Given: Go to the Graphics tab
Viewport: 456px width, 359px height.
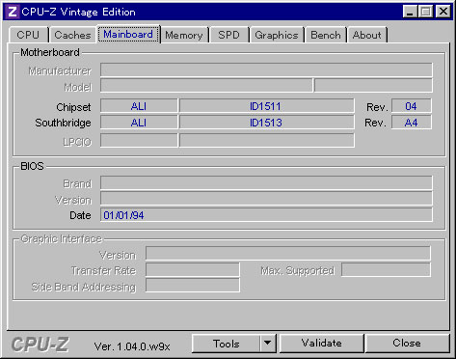Looking at the screenshot, I should [x=277, y=35].
